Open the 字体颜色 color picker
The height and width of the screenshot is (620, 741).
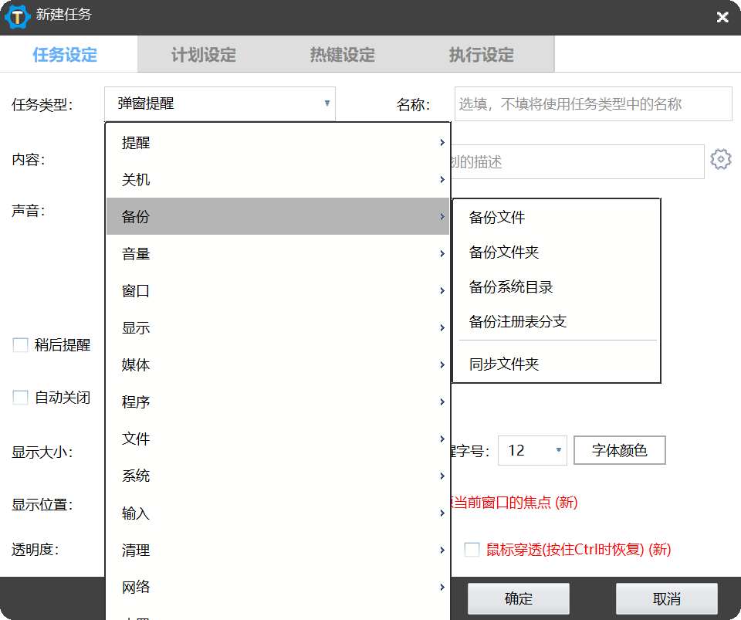[619, 450]
